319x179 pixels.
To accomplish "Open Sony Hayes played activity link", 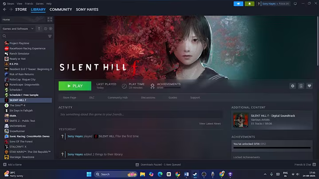I will (x=75, y=136).
